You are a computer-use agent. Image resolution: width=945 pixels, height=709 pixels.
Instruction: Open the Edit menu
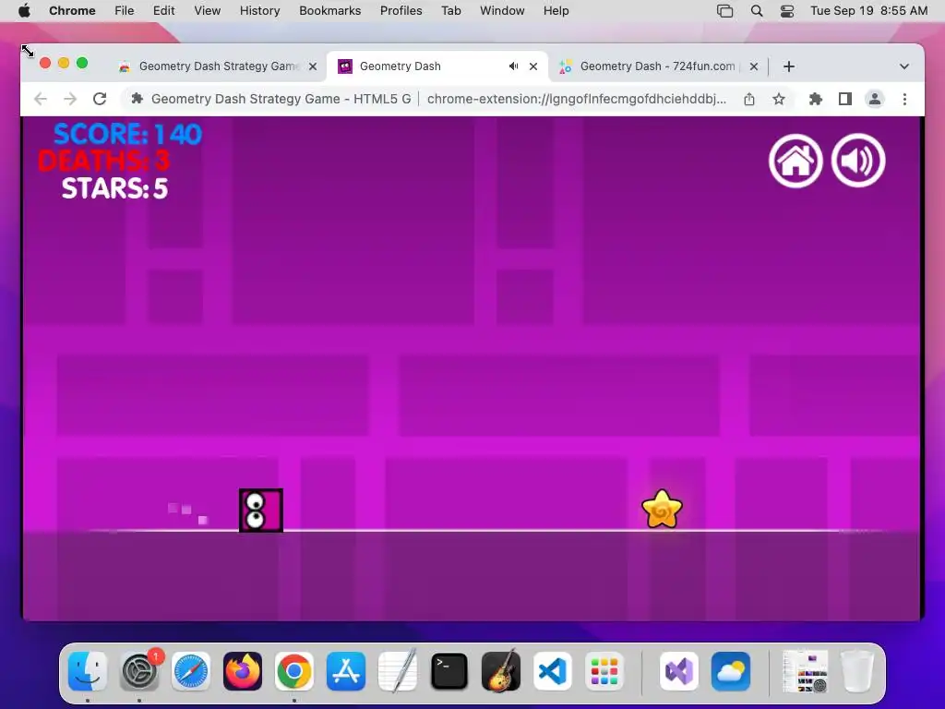click(164, 11)
